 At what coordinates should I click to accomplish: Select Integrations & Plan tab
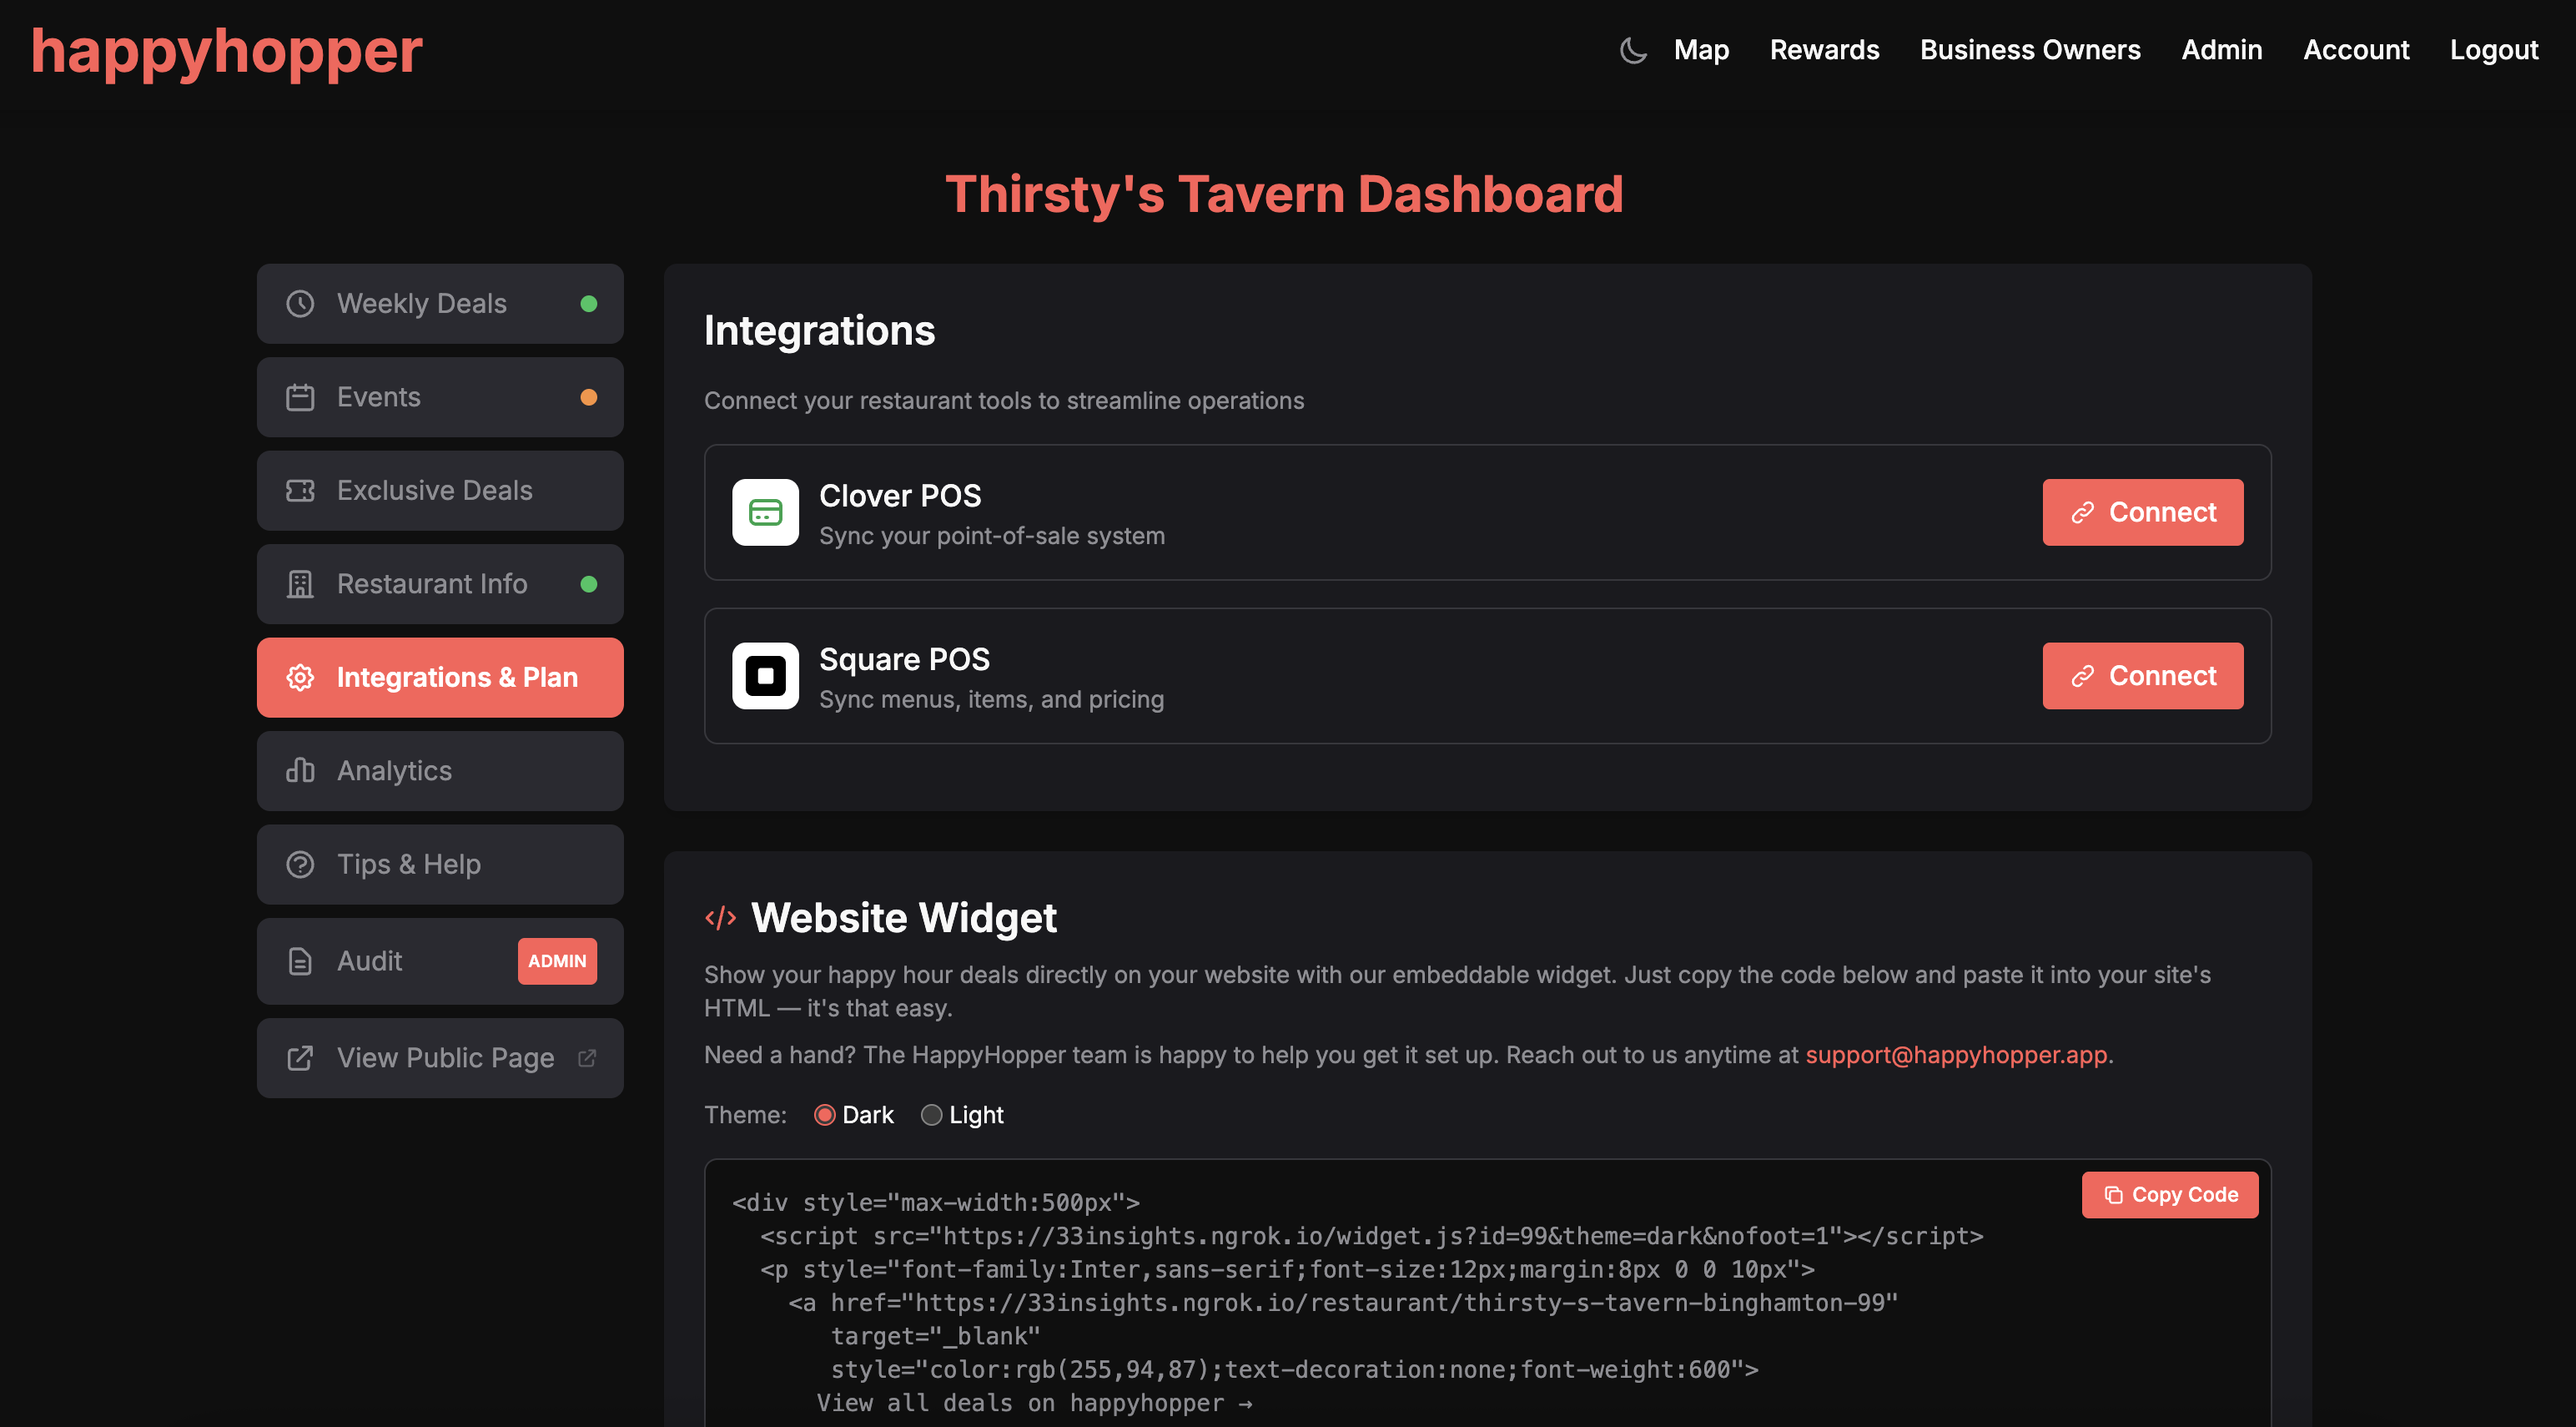point(440,678)
